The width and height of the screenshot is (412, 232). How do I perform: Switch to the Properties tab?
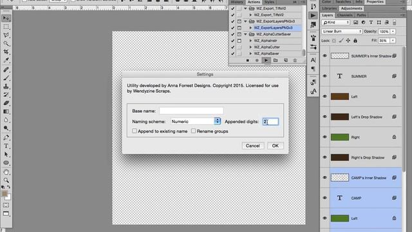[375, 2]
